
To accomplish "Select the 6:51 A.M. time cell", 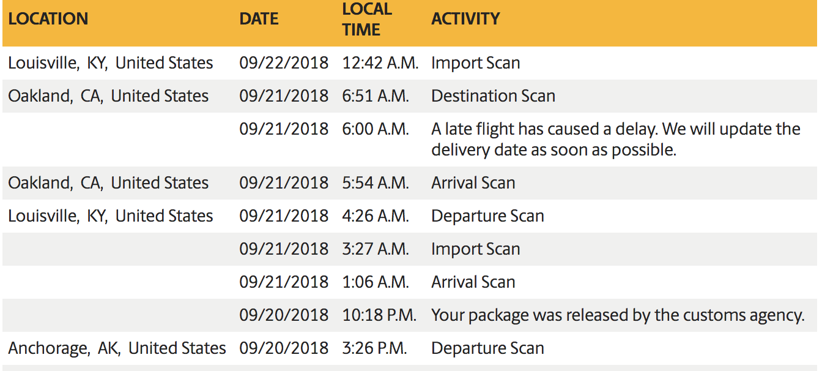I will (x=376, y=96).
